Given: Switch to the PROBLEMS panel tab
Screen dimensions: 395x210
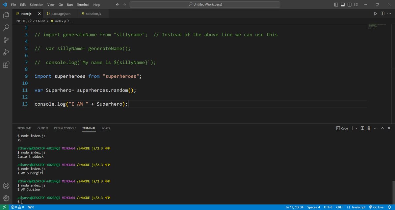Looking at the screenshot, I should click(x=24, y=128).
